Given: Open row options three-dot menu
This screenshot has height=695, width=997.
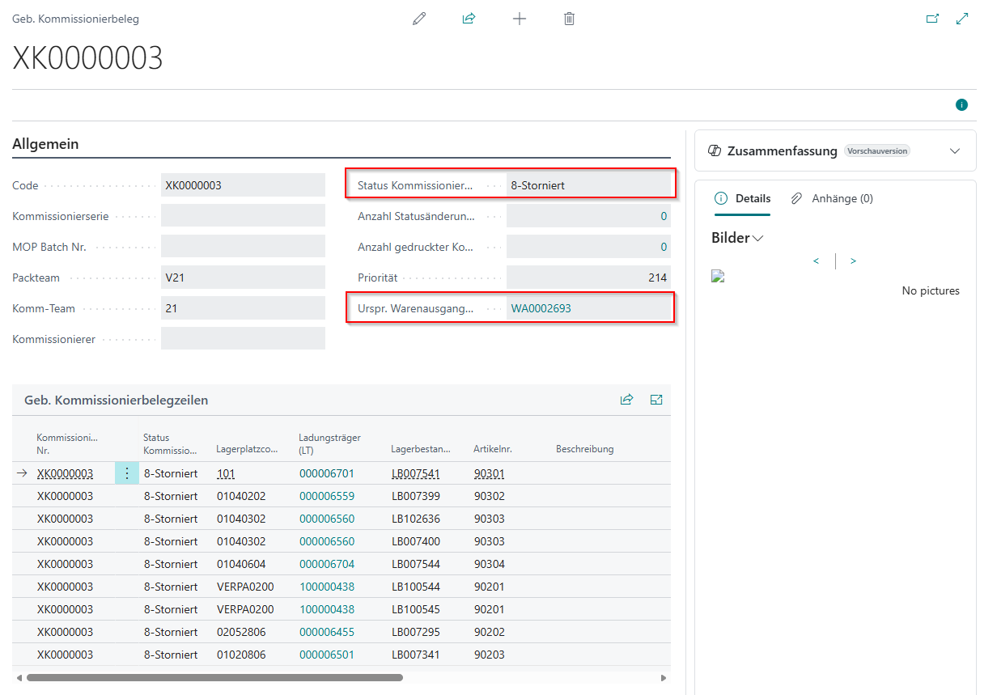Looking at the screenshot, I should click(x=126, y=473).
